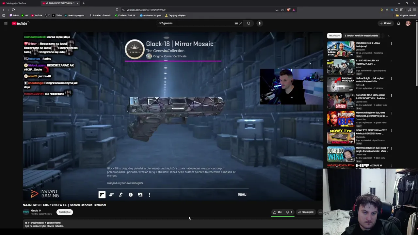Open NOWY TYP SKRZYNKI W CS2 thumbnail
The image size is (418, 235).
341,136
